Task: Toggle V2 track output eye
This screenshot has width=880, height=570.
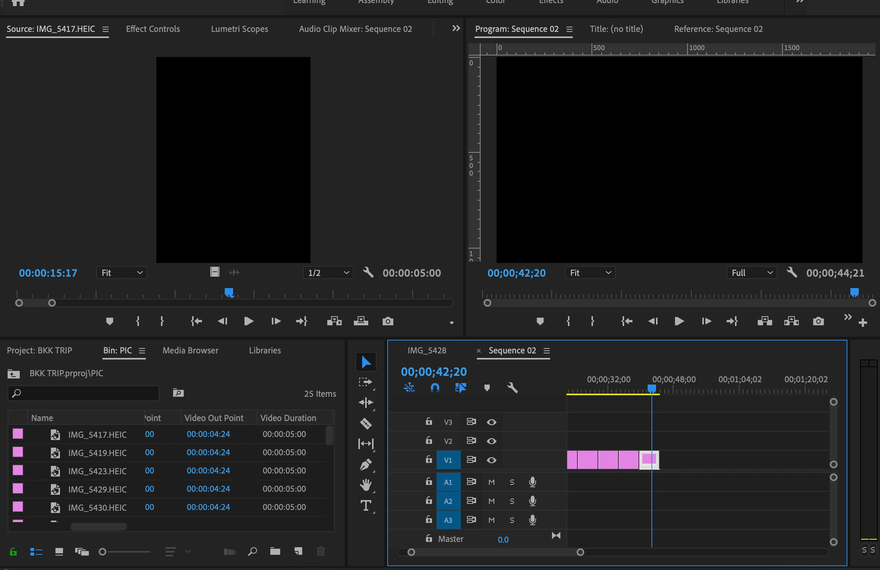Action: click(x=491, y=441)
